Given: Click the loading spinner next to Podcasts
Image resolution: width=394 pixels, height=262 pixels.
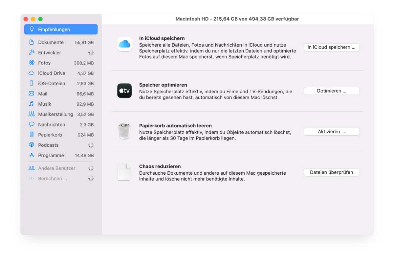Looking at the screenshot, I should pyautogui.click(x=91, y=145).
